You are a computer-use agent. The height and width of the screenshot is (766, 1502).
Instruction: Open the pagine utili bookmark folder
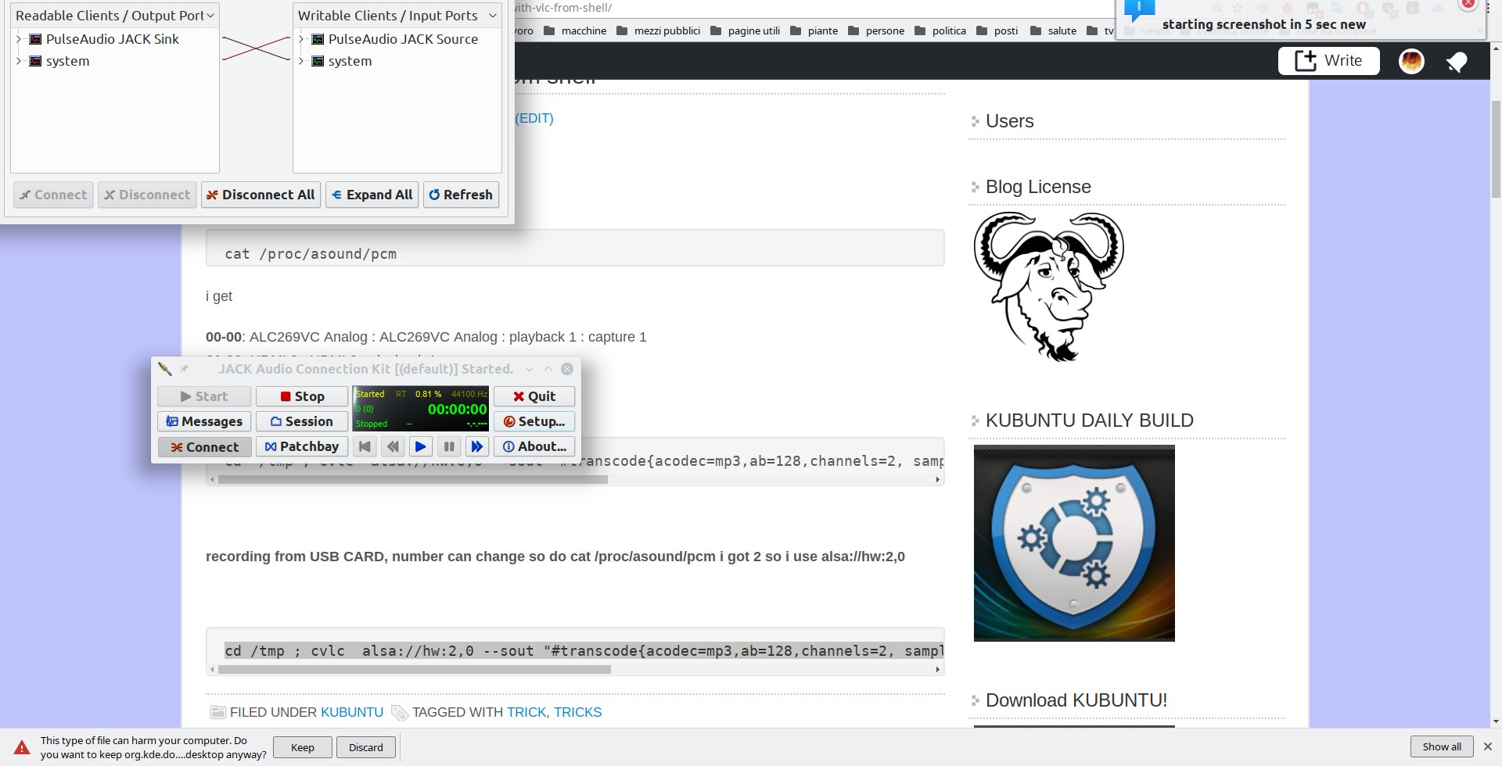[x=745, y=30]
